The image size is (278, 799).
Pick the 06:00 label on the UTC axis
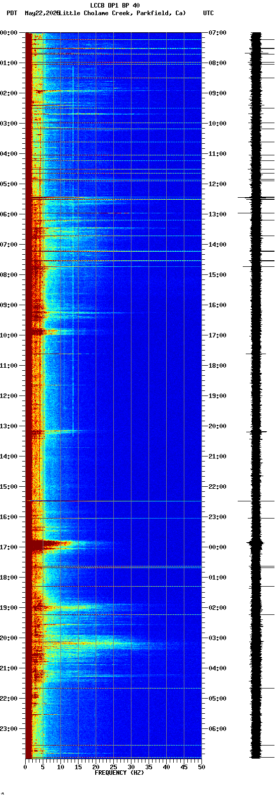point(218,729)
